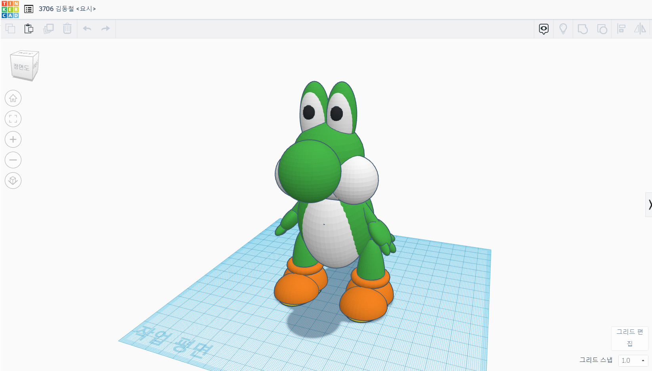This screenshot has width=652, height=371.
Task: Click the Home view button
Action: [x=13, y=98]
